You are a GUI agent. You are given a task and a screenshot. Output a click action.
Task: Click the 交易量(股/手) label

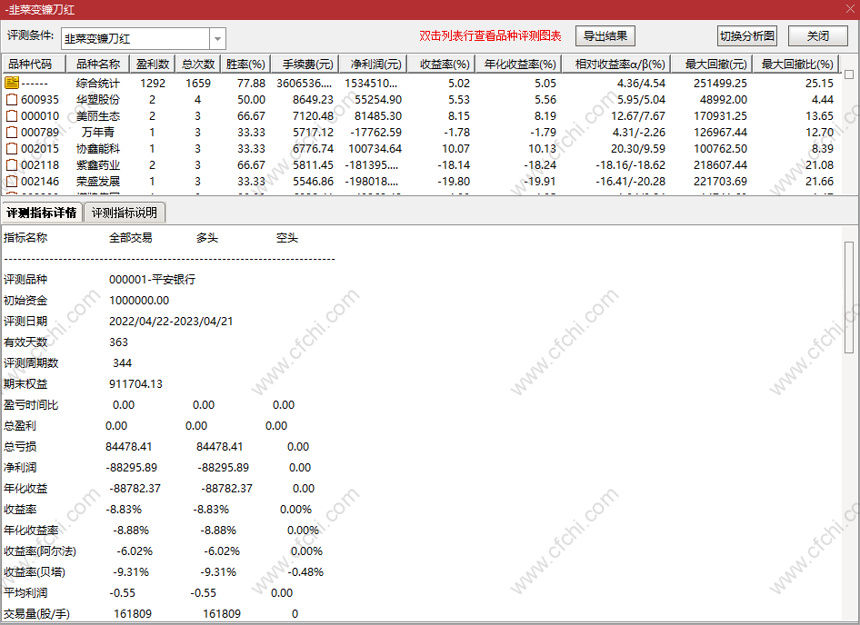pyautogui.click(x=36, y=614)
